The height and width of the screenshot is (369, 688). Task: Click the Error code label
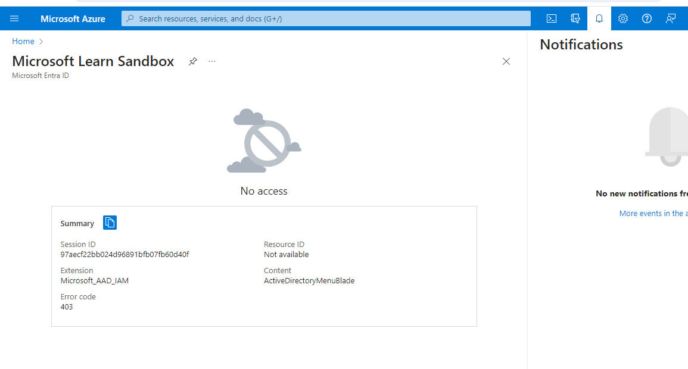click(x=78, y=297)
